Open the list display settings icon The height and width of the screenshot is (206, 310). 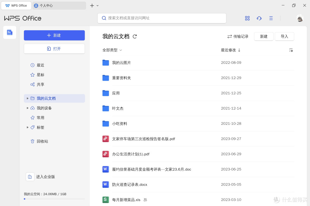(x=291, y=50)
